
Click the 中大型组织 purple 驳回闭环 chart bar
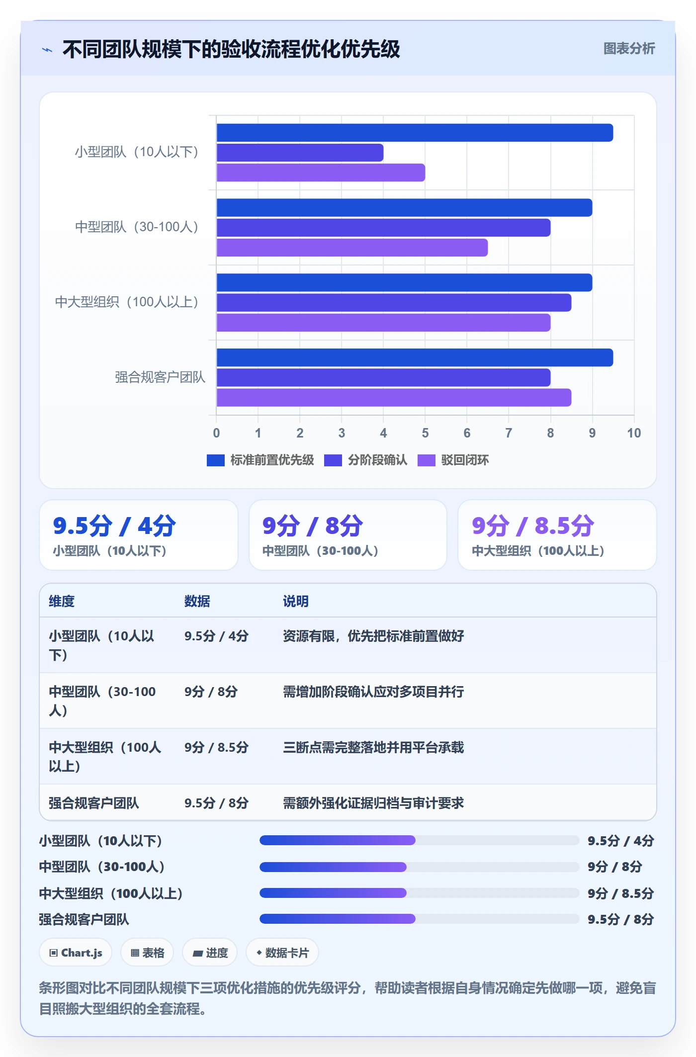383,323
